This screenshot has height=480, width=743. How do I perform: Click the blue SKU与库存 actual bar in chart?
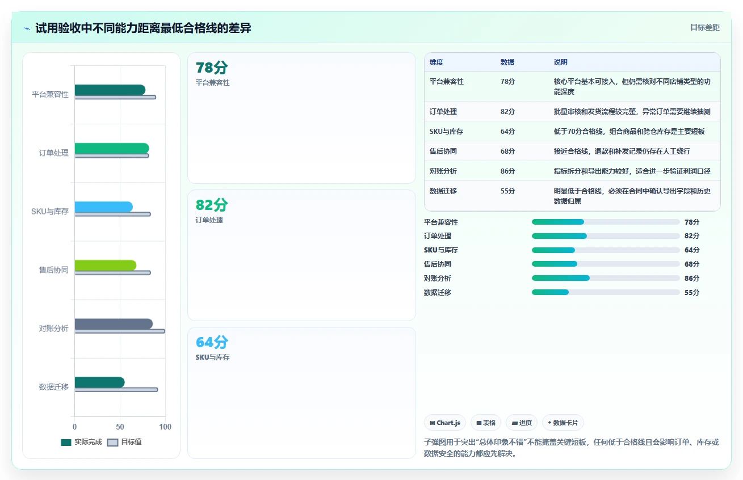click(x=103, y=207)
